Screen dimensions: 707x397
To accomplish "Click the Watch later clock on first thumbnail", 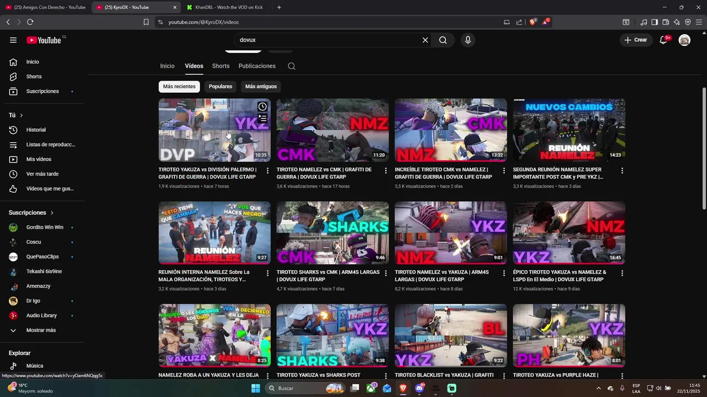I will click(262, 106).
